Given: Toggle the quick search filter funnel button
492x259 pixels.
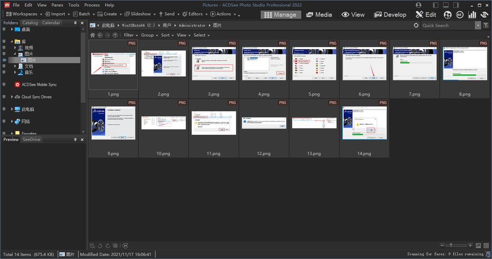Looking at the screenshot, I should (x=486, y=25).
